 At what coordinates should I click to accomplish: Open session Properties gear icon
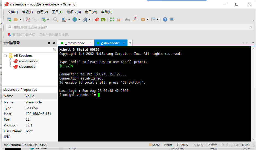tap(43, 20)
